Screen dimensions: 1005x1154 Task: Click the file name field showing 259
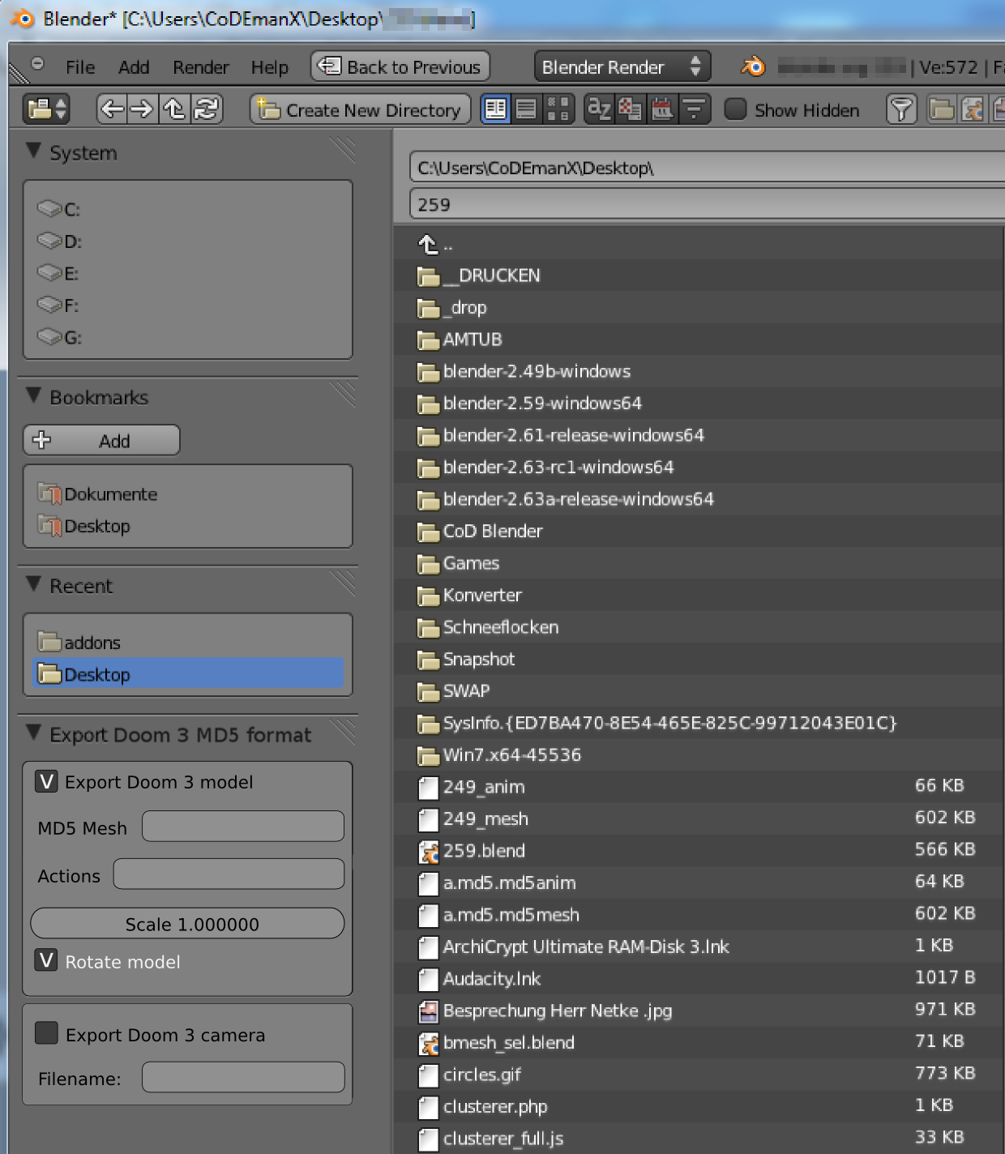click(x=707, y=204)
